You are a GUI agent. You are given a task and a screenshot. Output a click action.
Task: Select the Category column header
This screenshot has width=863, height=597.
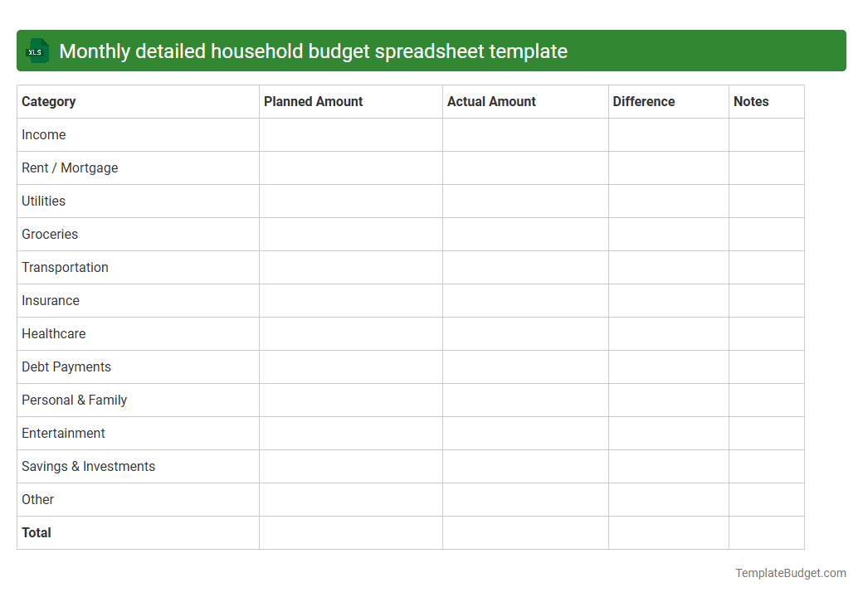point(48,101)
